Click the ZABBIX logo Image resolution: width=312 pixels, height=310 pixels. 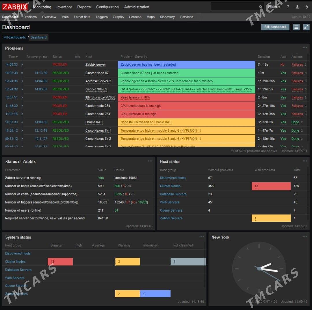point(15,7)
